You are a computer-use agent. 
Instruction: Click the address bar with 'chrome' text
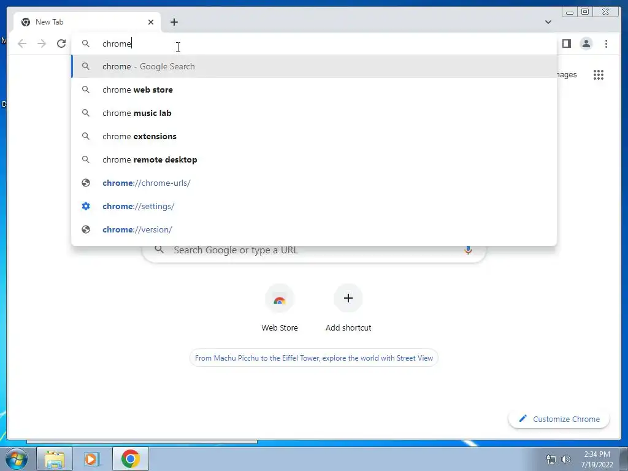point(314,44)
